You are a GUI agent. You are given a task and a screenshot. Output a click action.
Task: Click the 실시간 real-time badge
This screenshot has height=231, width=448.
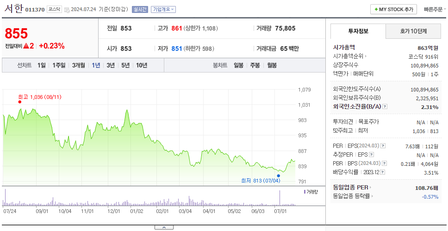(x=140, y=9)
